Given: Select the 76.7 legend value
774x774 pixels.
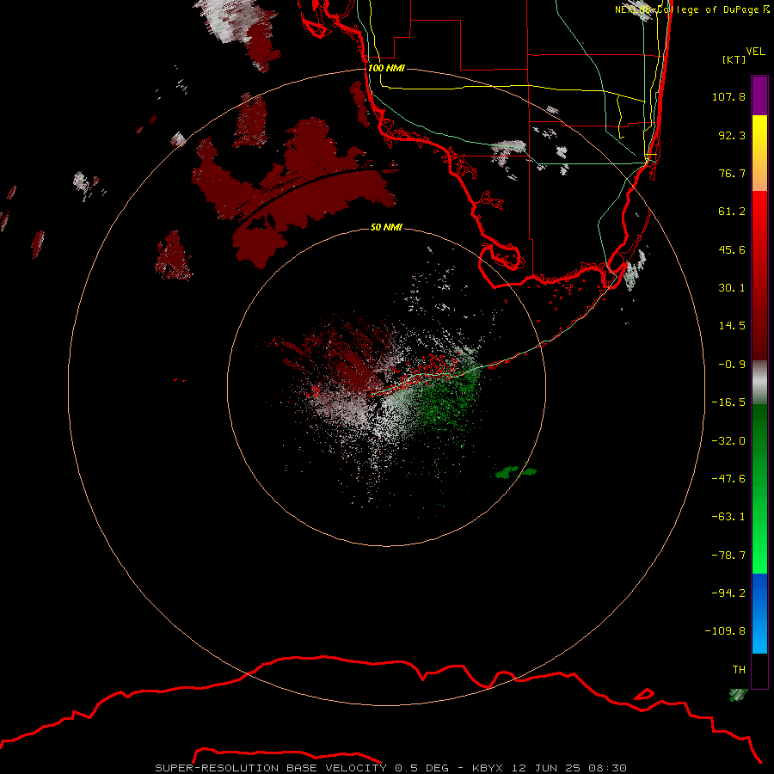Looking at the screenshot, I should click(x=732, y=173).
